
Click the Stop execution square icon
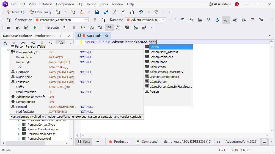(x=74, y=28)
